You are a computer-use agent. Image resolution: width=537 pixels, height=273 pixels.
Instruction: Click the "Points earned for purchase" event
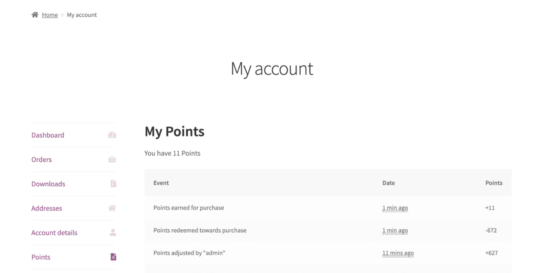(x=188, y=207)
